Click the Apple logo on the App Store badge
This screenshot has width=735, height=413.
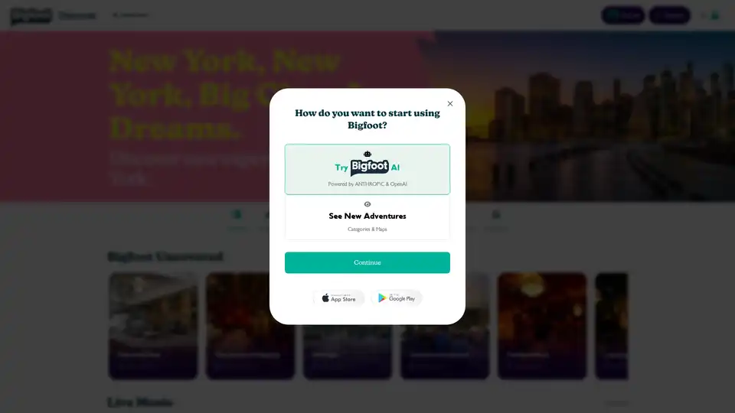[x=325, y=298]
